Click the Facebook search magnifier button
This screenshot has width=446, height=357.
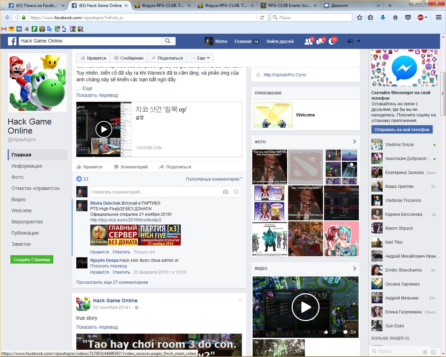(168, 41)
